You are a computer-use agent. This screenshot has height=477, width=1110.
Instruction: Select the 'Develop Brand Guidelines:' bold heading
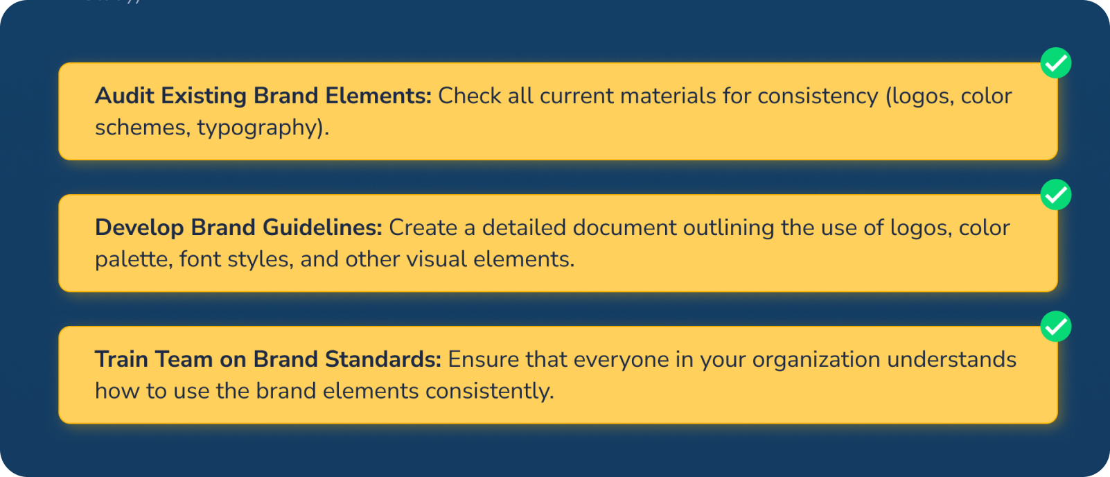click(238, 227)
